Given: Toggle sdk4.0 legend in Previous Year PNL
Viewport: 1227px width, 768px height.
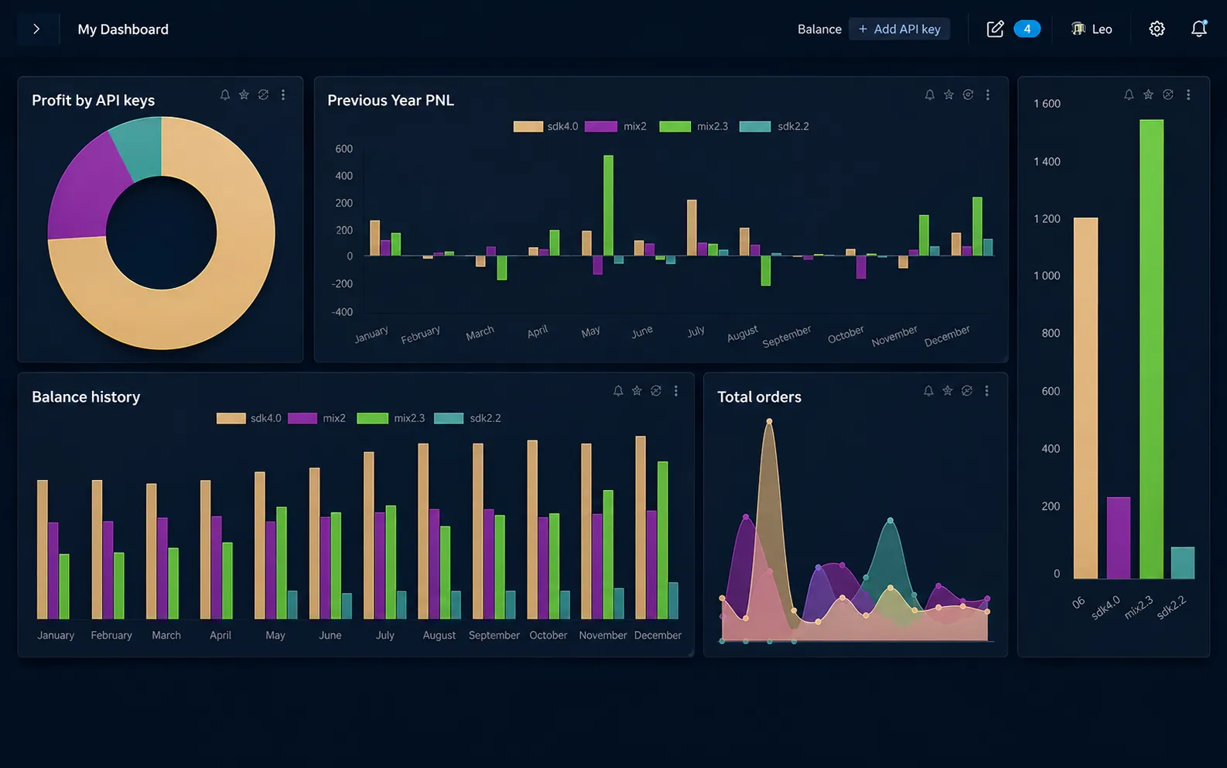Looking at the screenshot, I should [545, 126].
